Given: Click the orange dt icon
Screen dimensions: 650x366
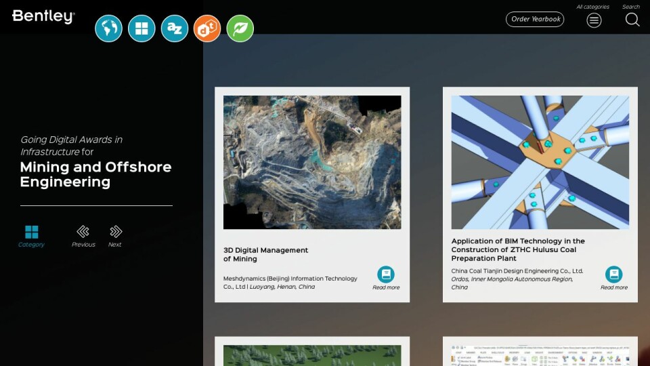Looking at the screenshot, I should [207, 28].
